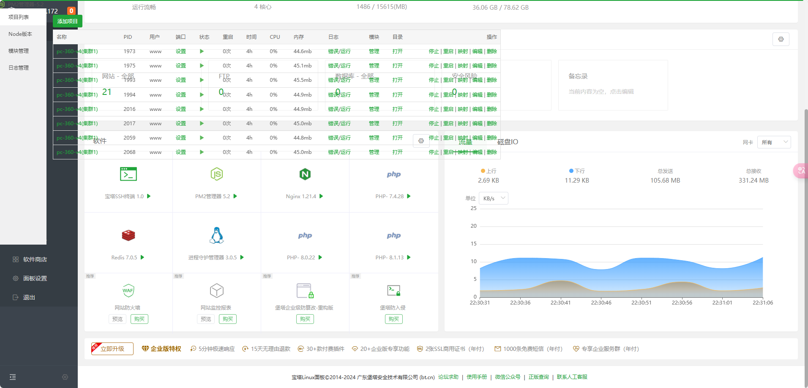Screen dimensions: 808x388
Task: Open the 网卡 所有 dropdown
Action: (774, 142)
